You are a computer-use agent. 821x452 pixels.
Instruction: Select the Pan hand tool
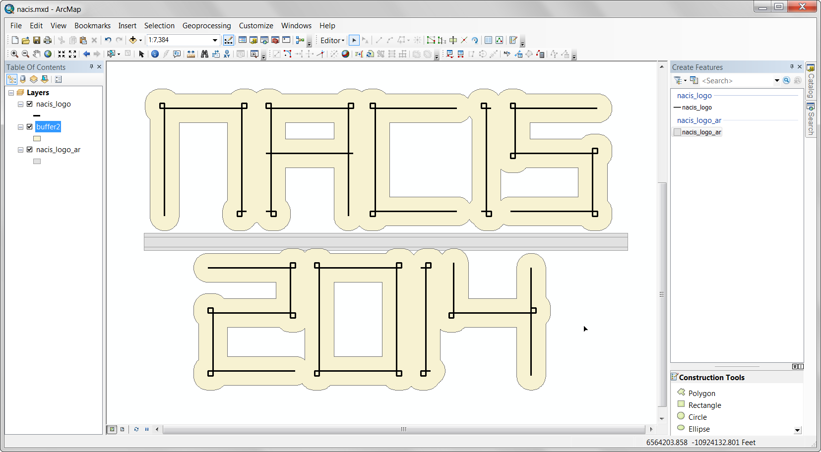36,54
